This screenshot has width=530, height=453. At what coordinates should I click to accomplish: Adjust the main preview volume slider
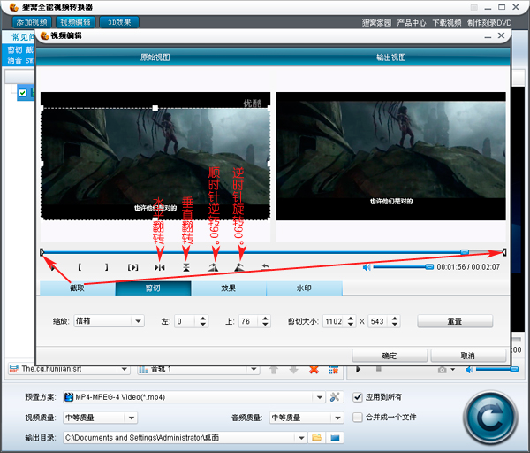coord(496,369)
